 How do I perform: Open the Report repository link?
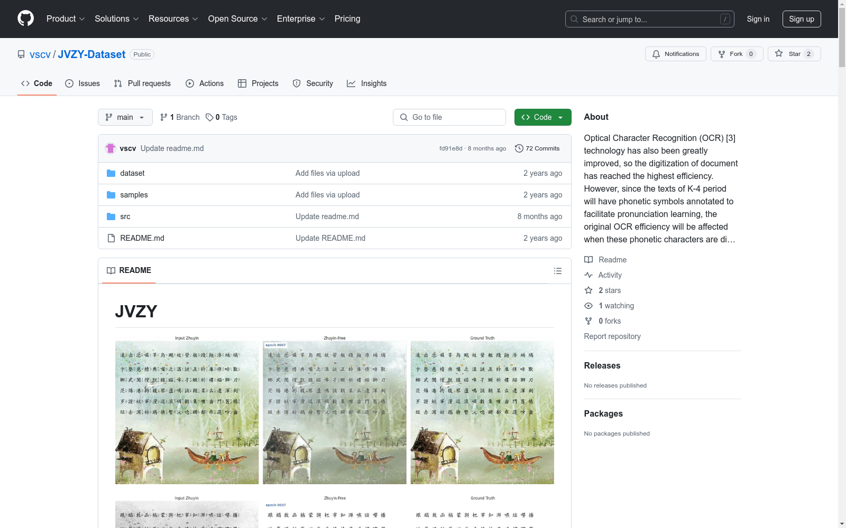click(x=612, y=336)
